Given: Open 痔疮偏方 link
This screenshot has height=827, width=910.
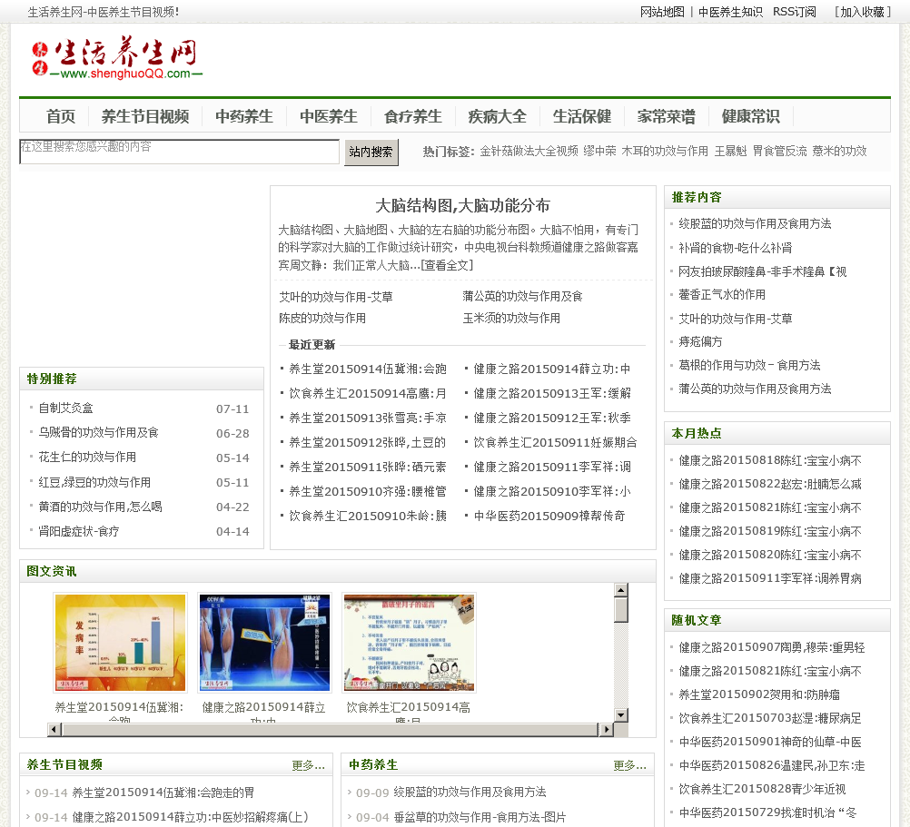Looking at the screenshot, I should pos(700,341).
